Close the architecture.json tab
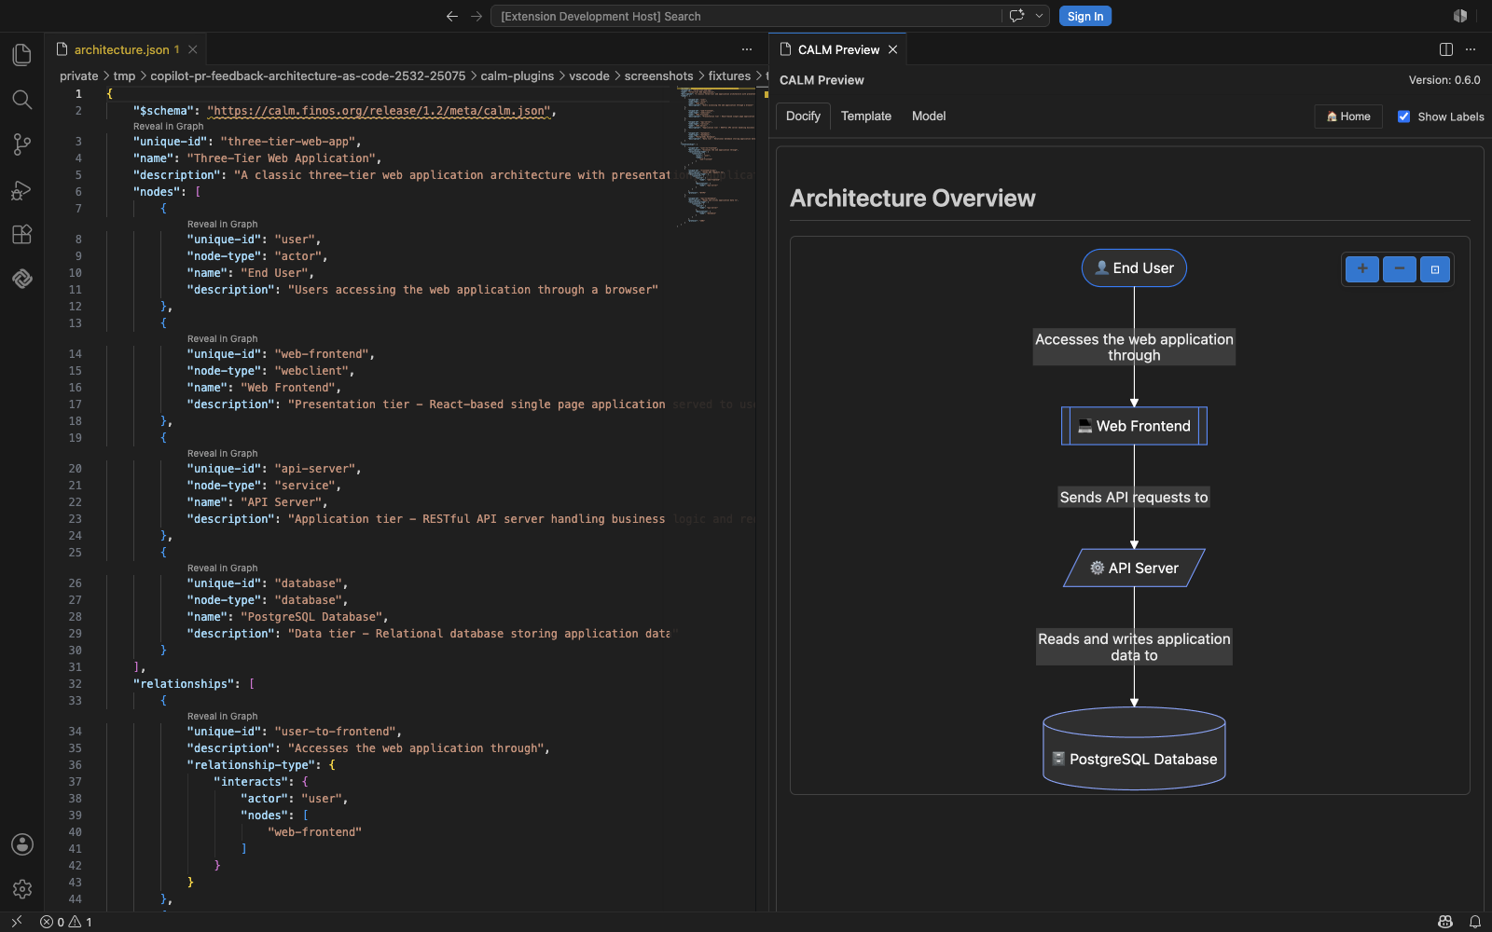1492x932 pixels. 193,49
